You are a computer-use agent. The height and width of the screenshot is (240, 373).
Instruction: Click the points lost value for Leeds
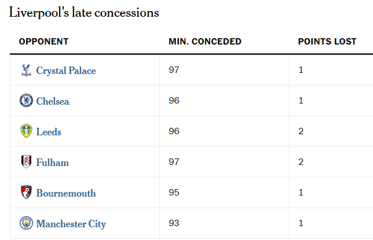point(301,131)
